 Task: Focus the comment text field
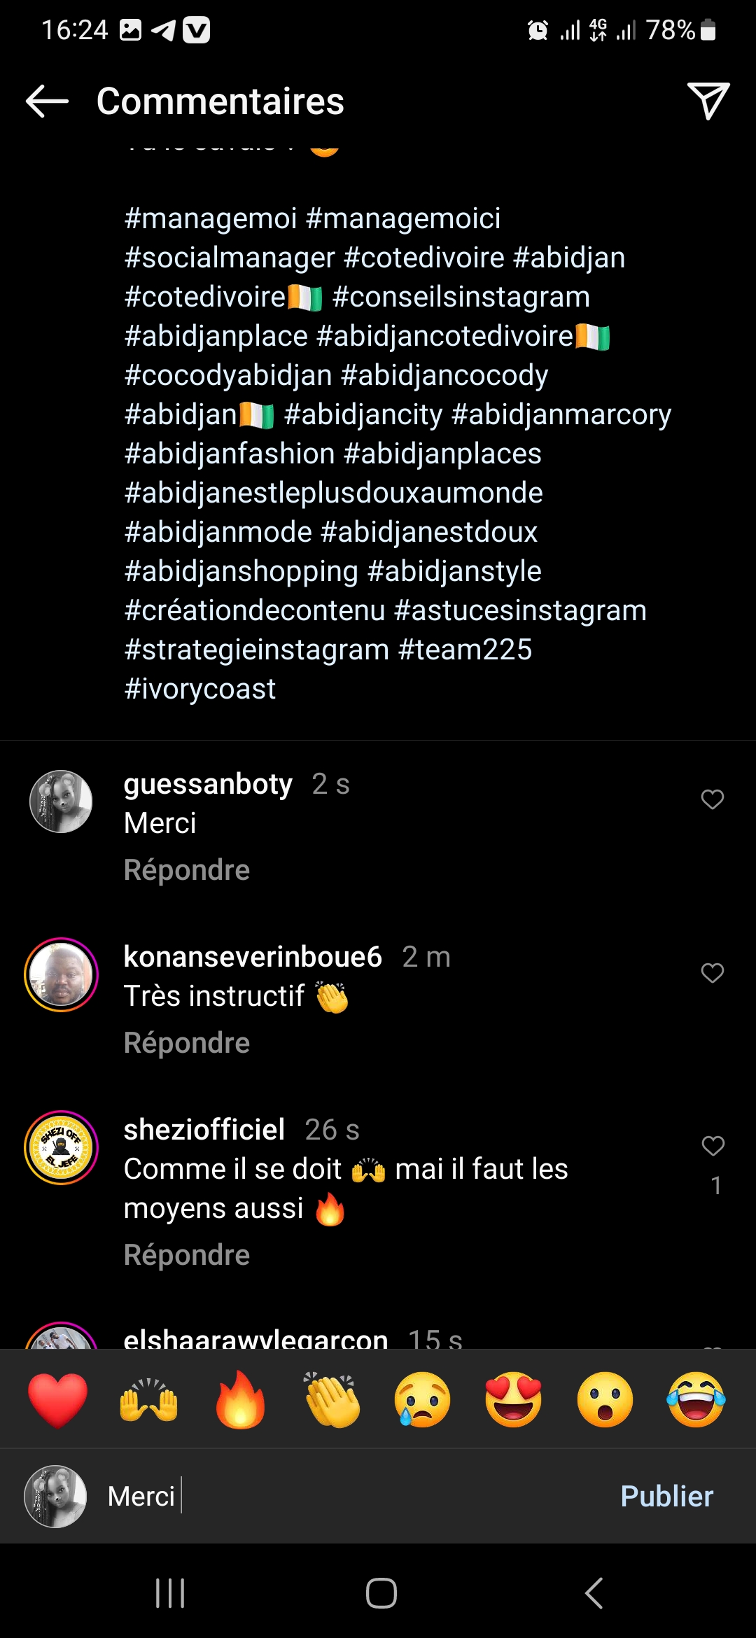(x=350, y=1497)
